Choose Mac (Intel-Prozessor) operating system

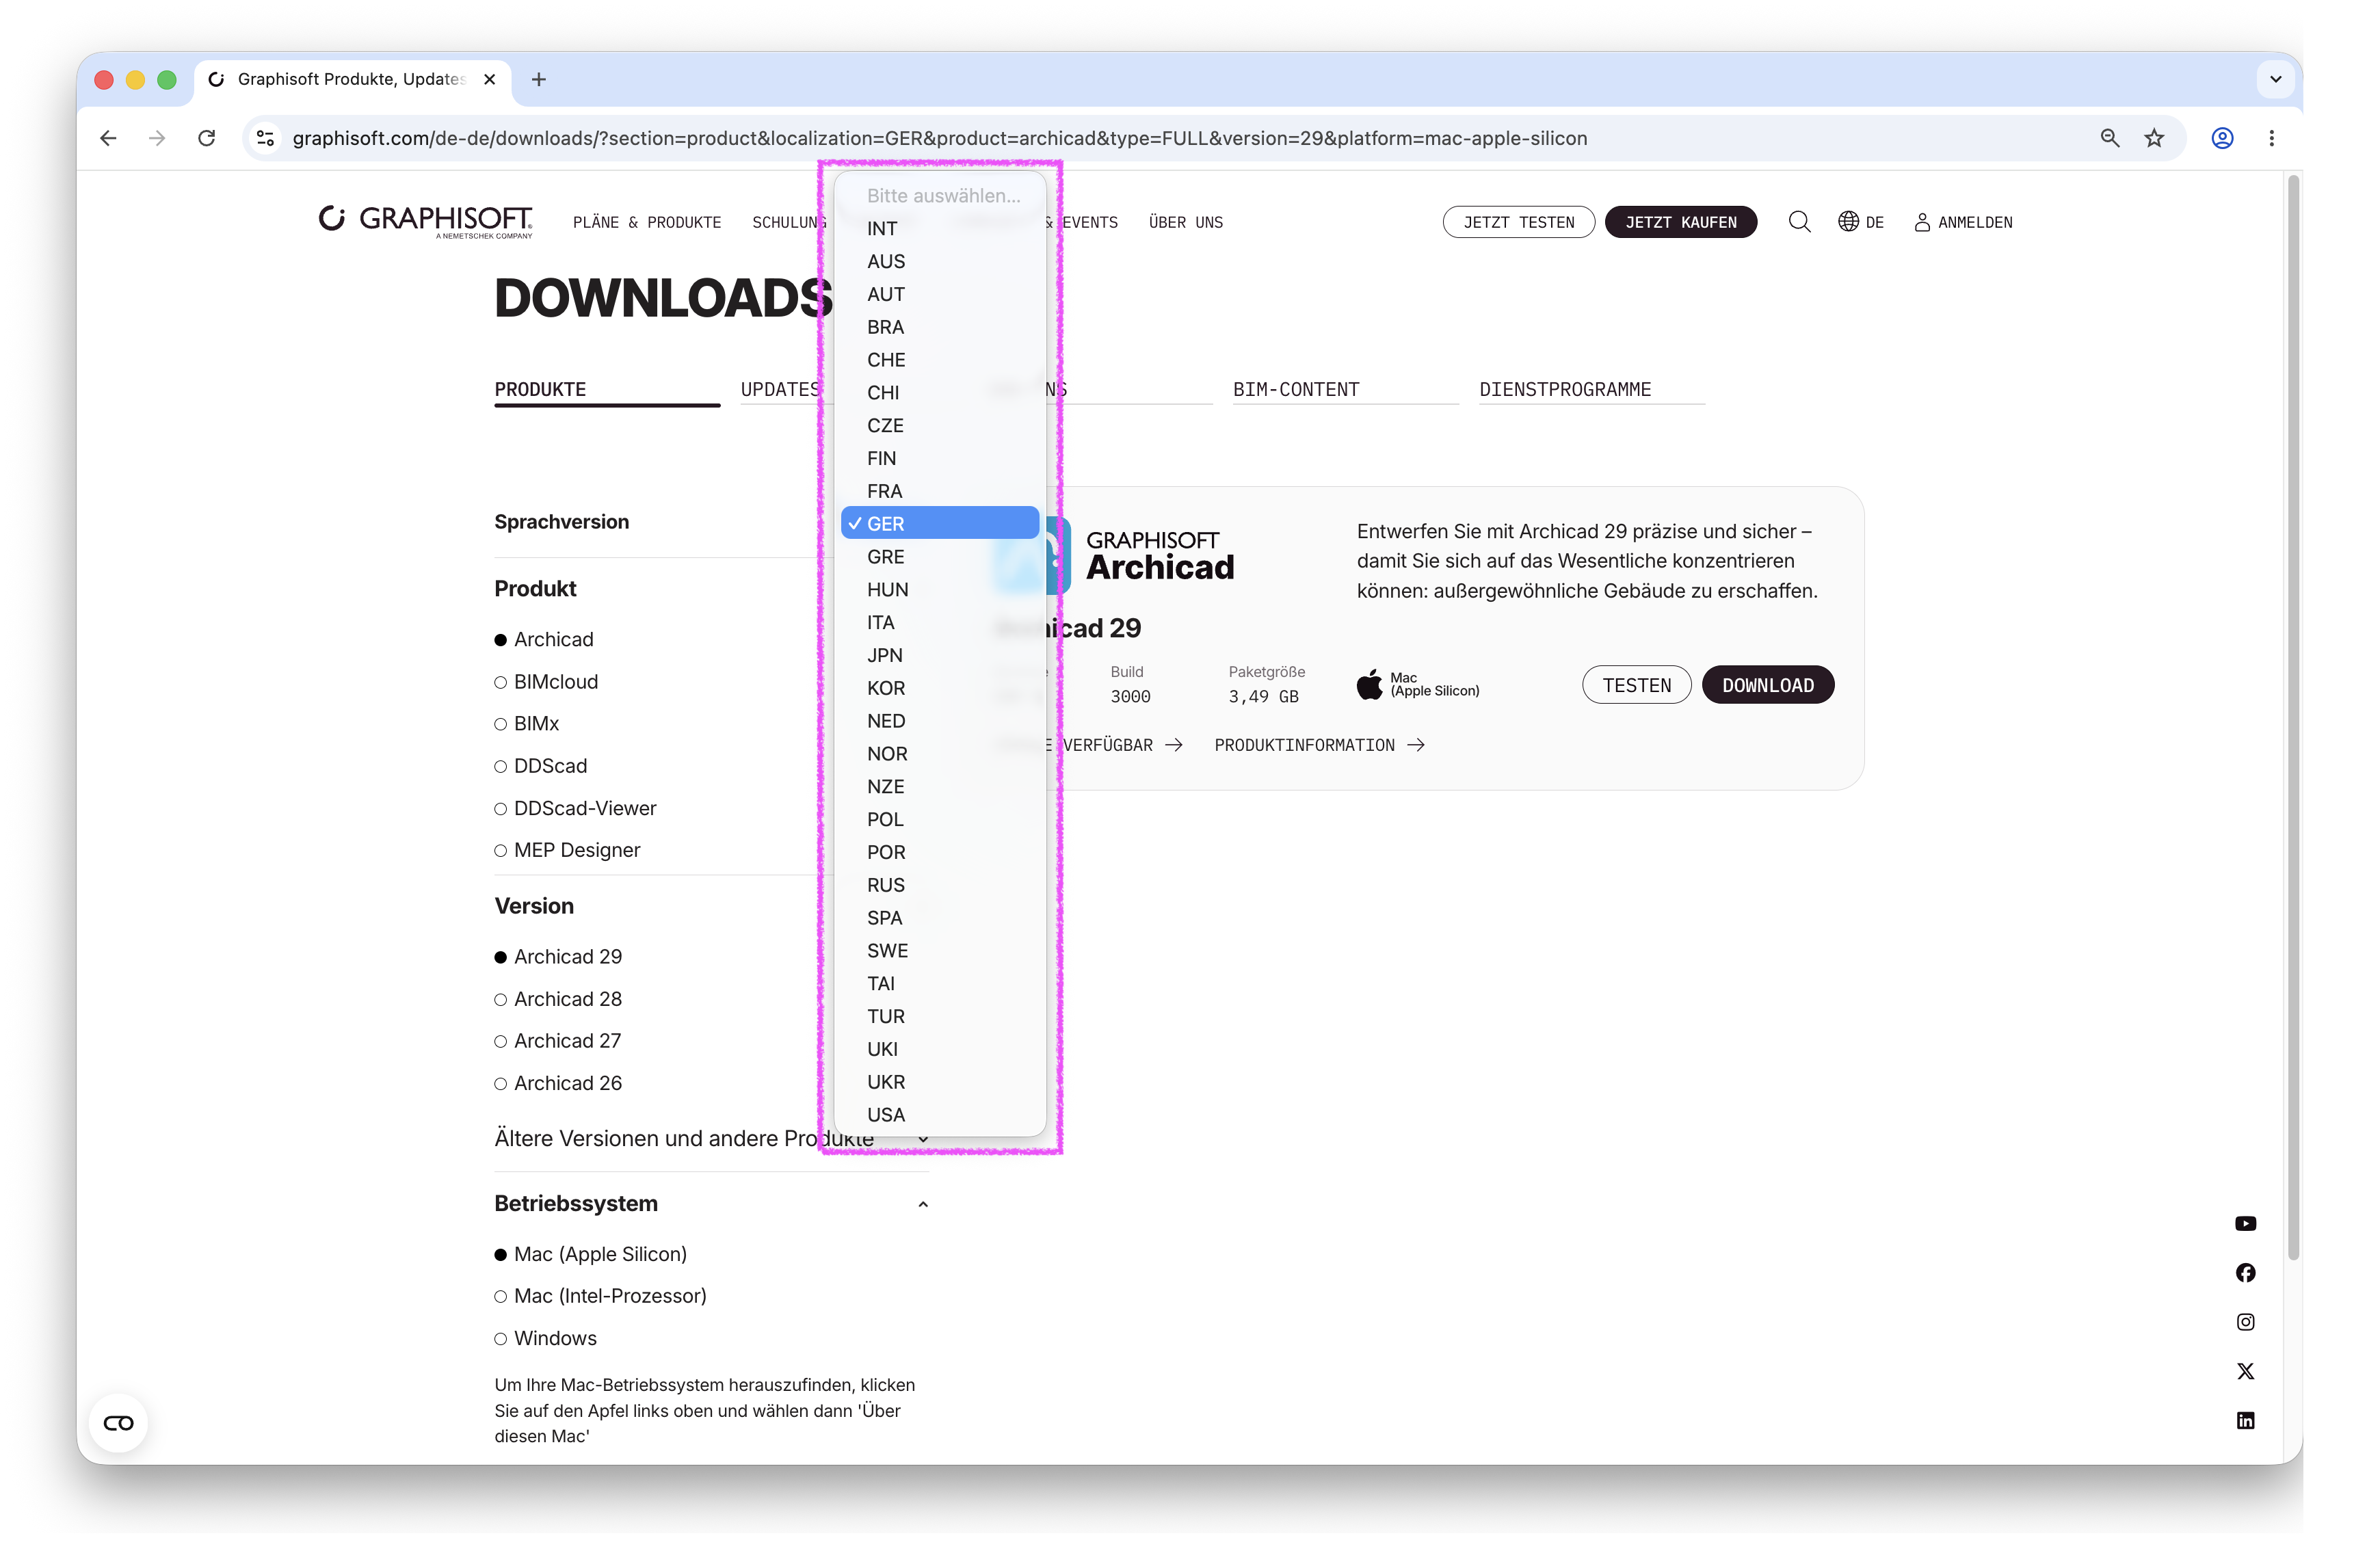click(600, 1296)
